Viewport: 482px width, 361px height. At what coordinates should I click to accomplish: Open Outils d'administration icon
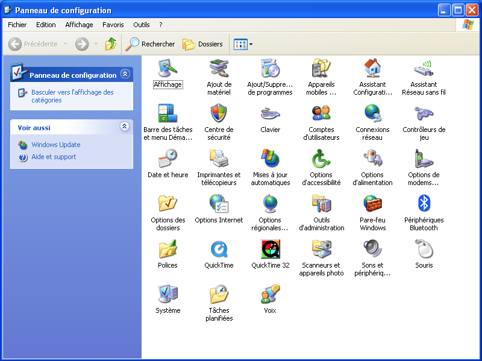click(321, 204)
